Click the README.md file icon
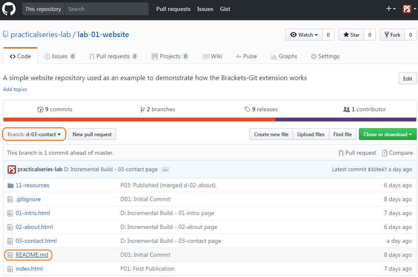Viewport: 418px width, 277px height. [10, 255]
